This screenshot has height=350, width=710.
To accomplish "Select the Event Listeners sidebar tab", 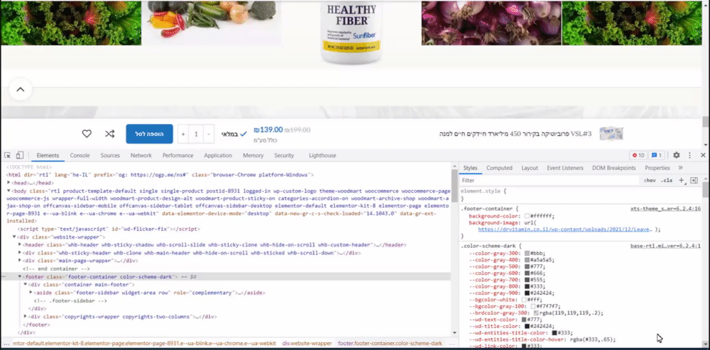I will [565, 168].
